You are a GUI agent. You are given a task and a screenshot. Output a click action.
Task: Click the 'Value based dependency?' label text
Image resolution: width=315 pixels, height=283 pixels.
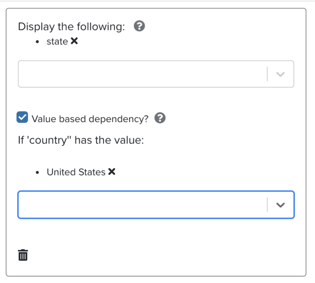pos(90,119)
